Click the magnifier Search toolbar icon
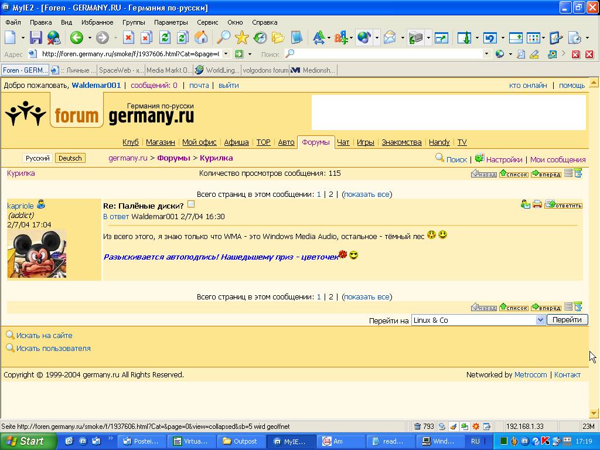The width and height of the screenshot is (600, 450). (x=223, y=37)
